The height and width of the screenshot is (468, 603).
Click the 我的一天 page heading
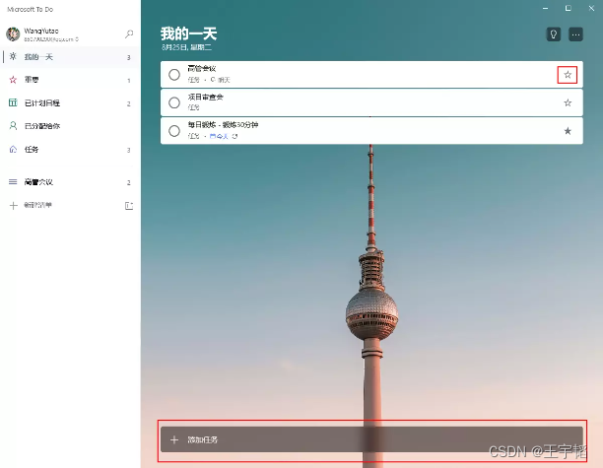188,33
